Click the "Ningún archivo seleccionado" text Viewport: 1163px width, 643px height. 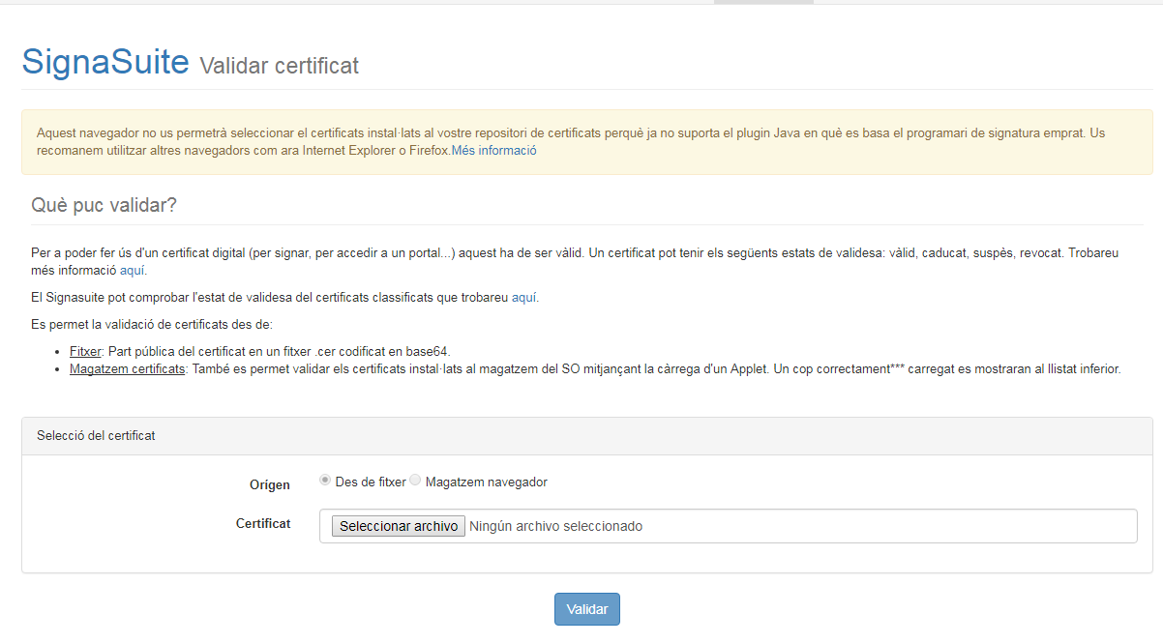555,526
